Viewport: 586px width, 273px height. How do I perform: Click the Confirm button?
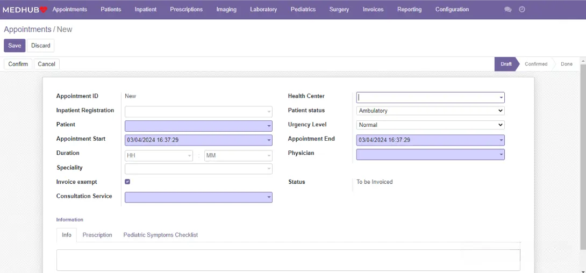[18, 64]
